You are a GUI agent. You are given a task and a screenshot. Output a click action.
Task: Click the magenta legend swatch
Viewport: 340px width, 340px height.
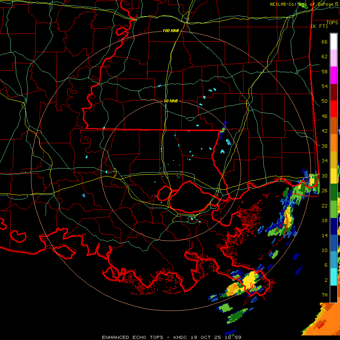334,75
